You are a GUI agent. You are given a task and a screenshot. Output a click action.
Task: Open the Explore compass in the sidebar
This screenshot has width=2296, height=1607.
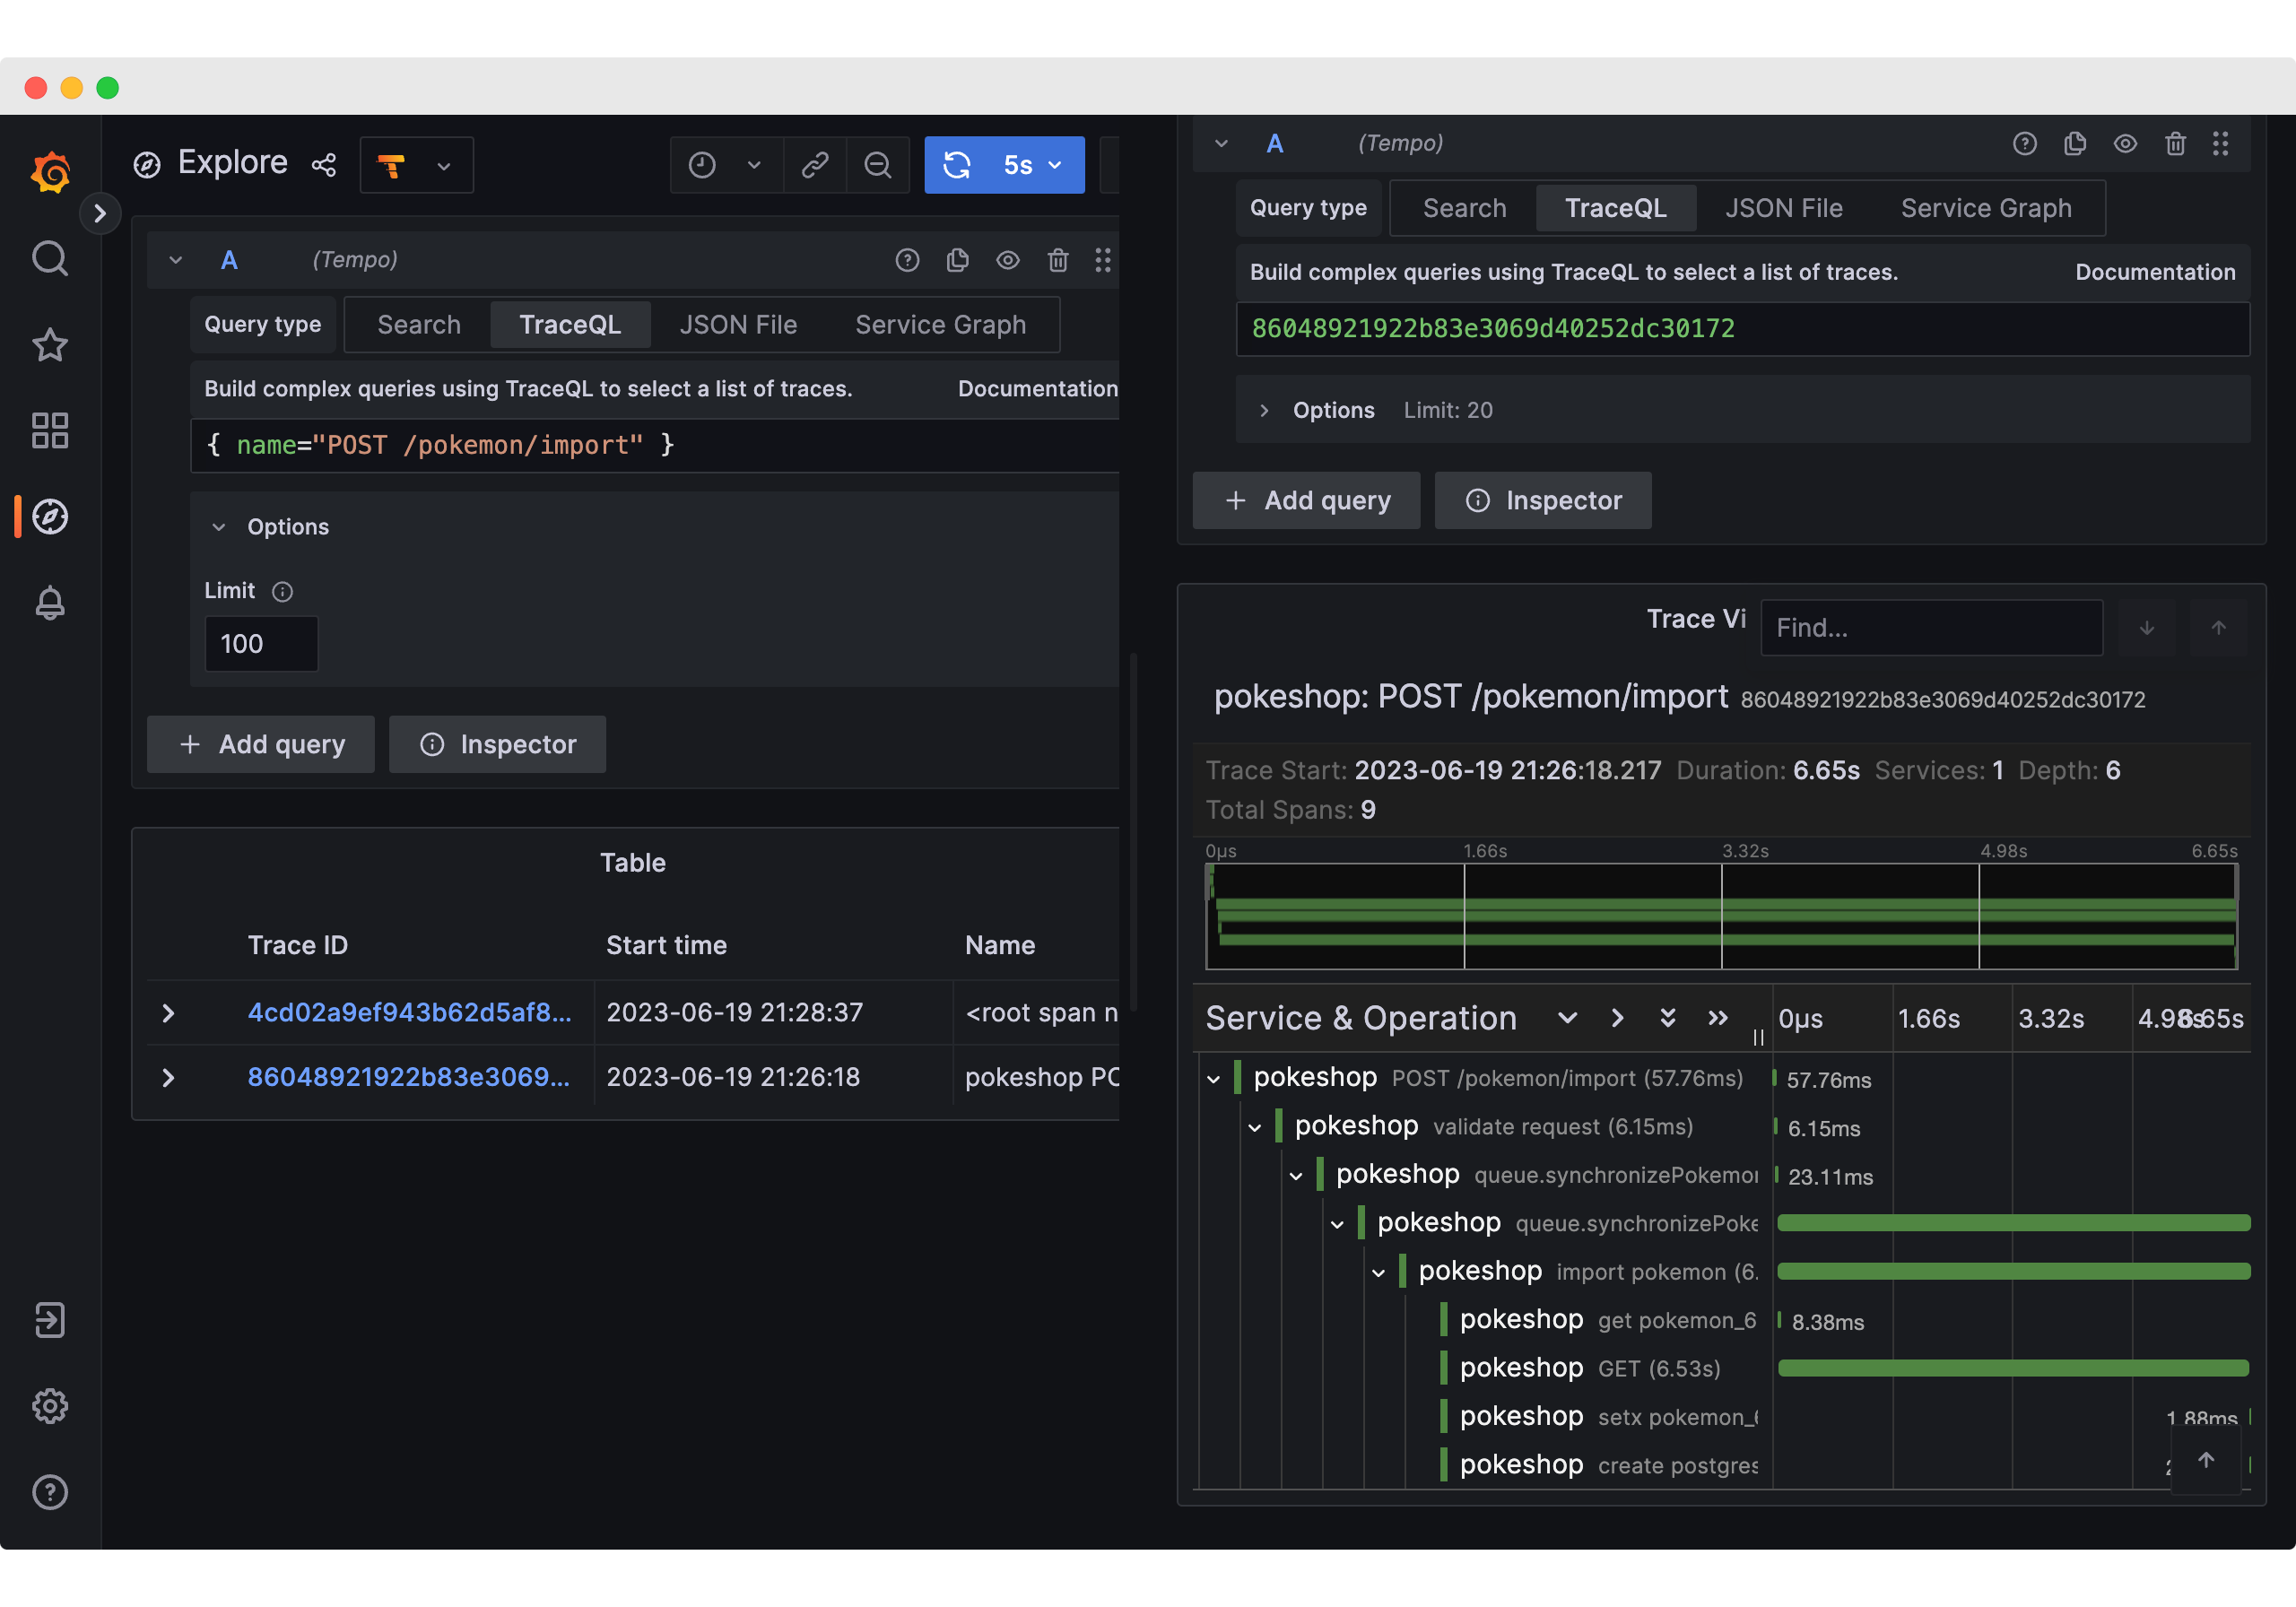click(50, 517)
